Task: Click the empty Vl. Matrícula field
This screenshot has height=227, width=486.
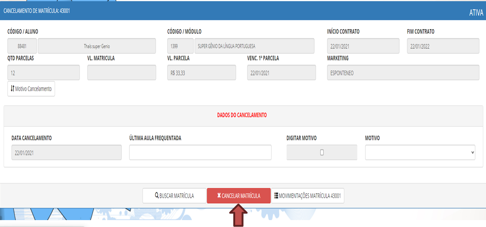Action: pos(121,73)
